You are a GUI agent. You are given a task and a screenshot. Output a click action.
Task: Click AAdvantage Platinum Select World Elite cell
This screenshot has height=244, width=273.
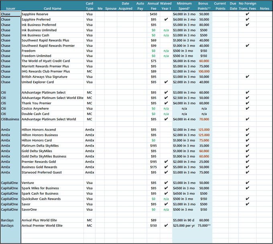point(52,98)
